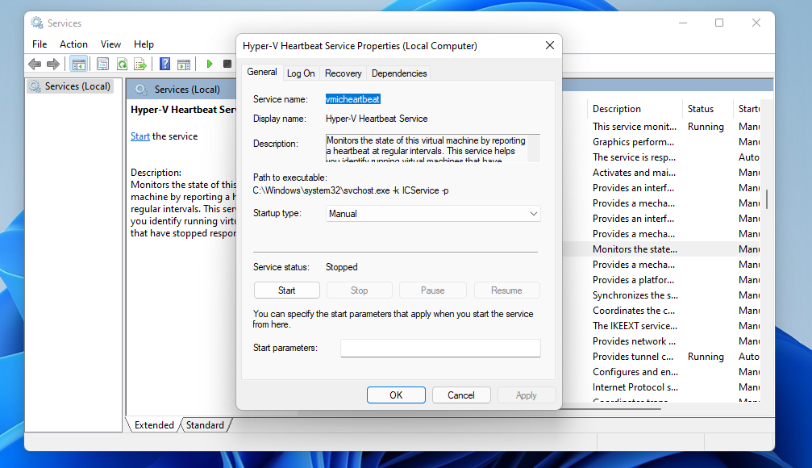Click the Start button in dialog
Image resolution: width=812 pixels, height=468 pixels.
coord(286,290)
